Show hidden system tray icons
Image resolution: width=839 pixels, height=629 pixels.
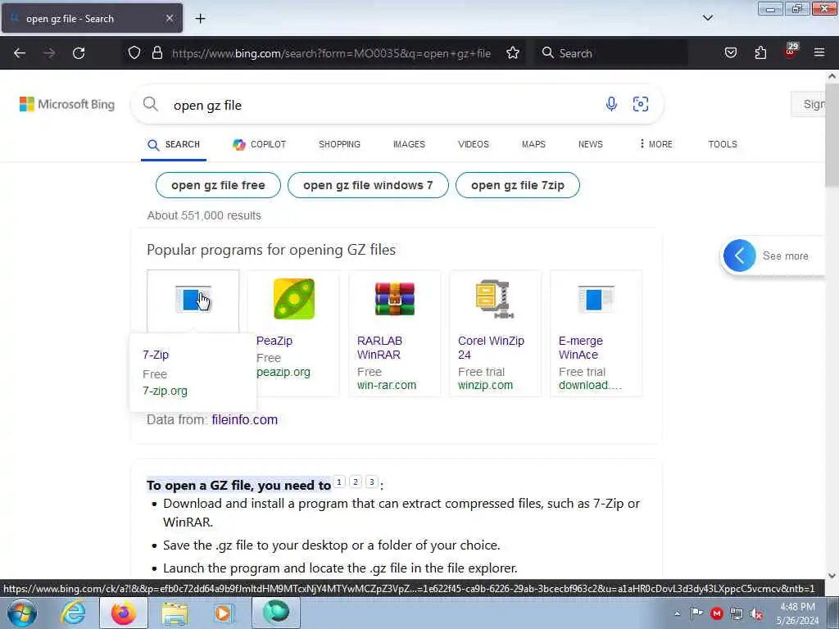click(677, 614)
